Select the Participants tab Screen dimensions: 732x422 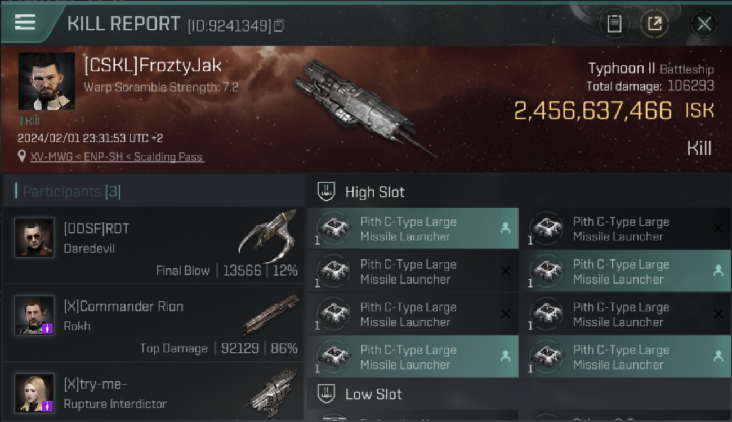coord(72,191)
